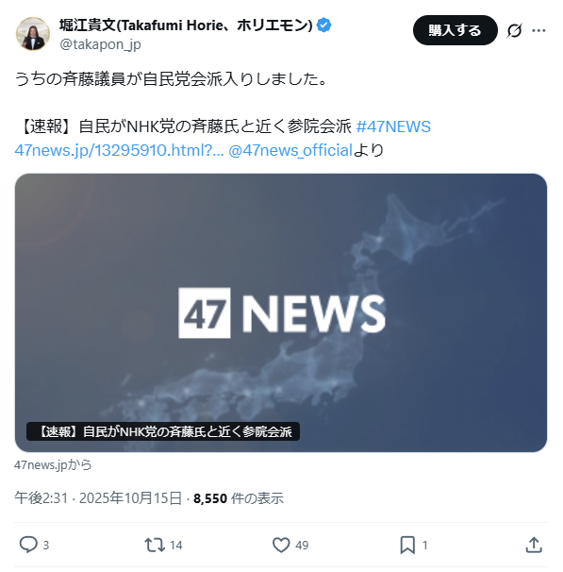Click the reply speech bubble icon
The image size is (563, 572).
pos(28,545)
